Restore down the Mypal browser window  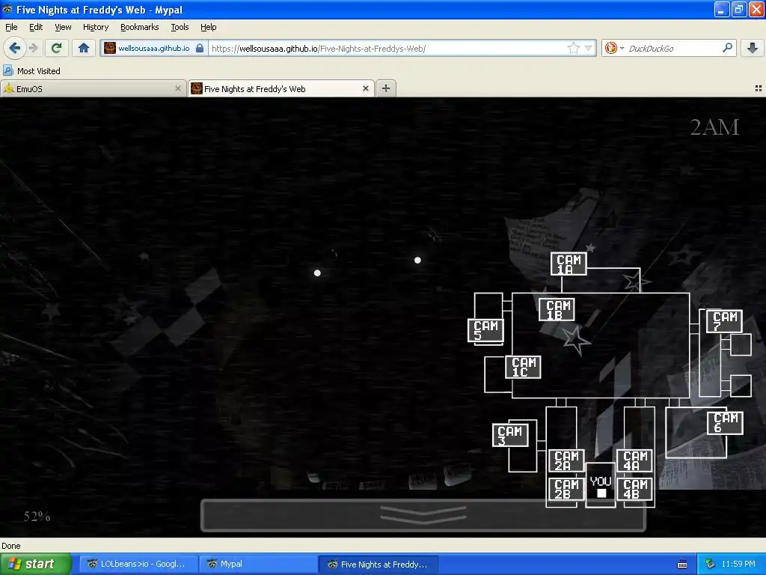(739, 9)
